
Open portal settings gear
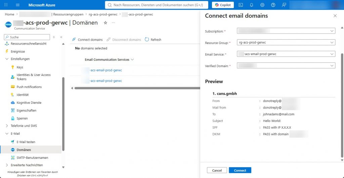tap(262, 5)
